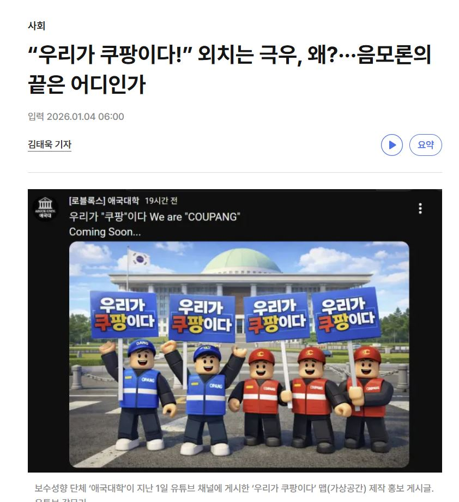Click the 19시간 전 post timestamp
The image size is (459, 502).
point(161,201)
